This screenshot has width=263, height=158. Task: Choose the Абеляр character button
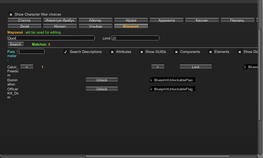pos(95,20)
